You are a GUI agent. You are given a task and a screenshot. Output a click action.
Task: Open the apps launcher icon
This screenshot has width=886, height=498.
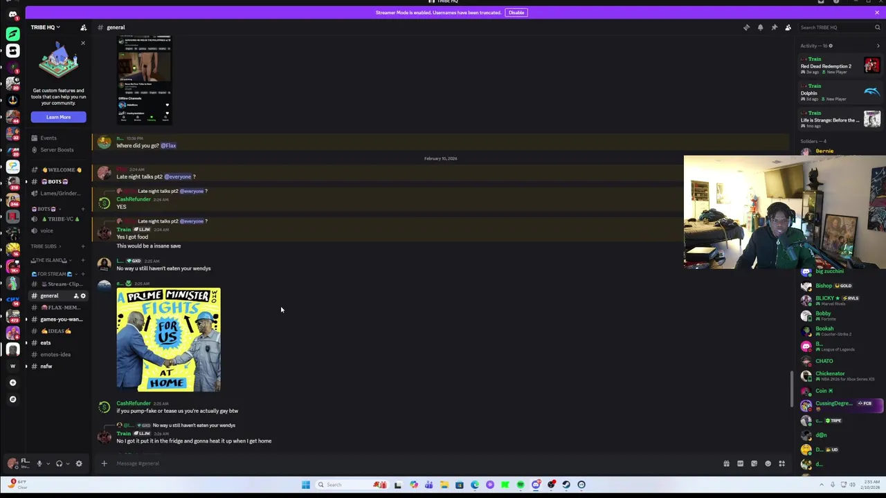pyautogui.click(x=781, y=463)
